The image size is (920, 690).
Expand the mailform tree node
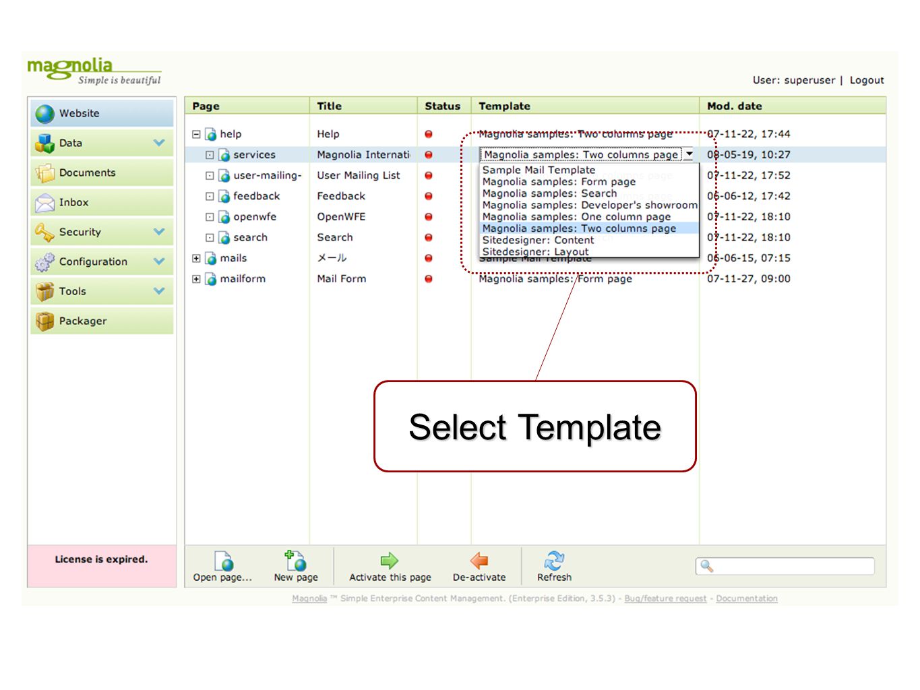(196, 279)
